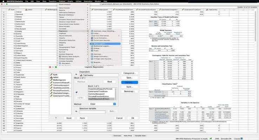Switch to the Overview tab
Image resolution: width=259 pixels, height=140 pixels.
click(117, 136)
